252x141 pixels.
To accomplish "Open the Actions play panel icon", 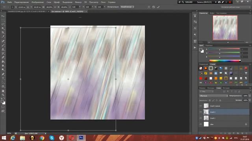I will coord(195,48).
